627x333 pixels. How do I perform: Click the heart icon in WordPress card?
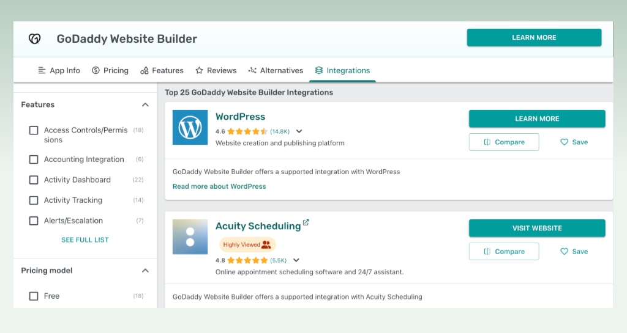pyautogui.click(x=564, y=142)
